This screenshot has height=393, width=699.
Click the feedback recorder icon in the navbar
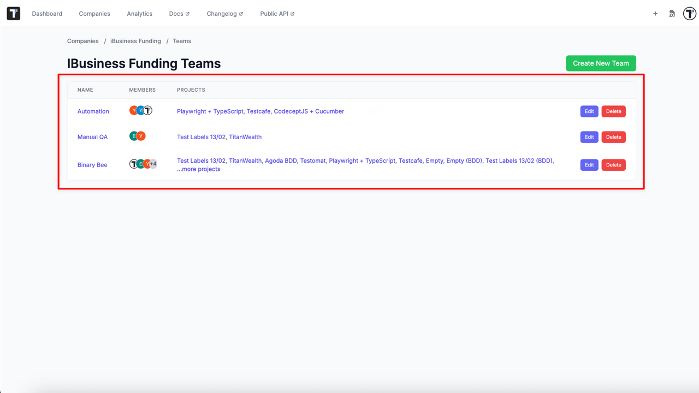click(x=672, y=14)
